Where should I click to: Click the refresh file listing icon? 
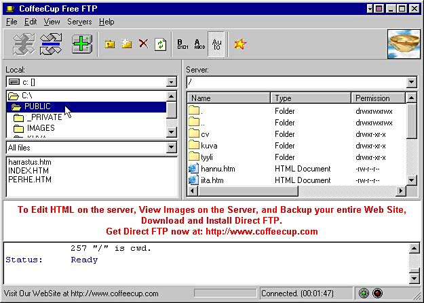click(160, 44)
